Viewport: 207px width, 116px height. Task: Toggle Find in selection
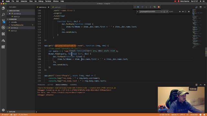(186, 12)
